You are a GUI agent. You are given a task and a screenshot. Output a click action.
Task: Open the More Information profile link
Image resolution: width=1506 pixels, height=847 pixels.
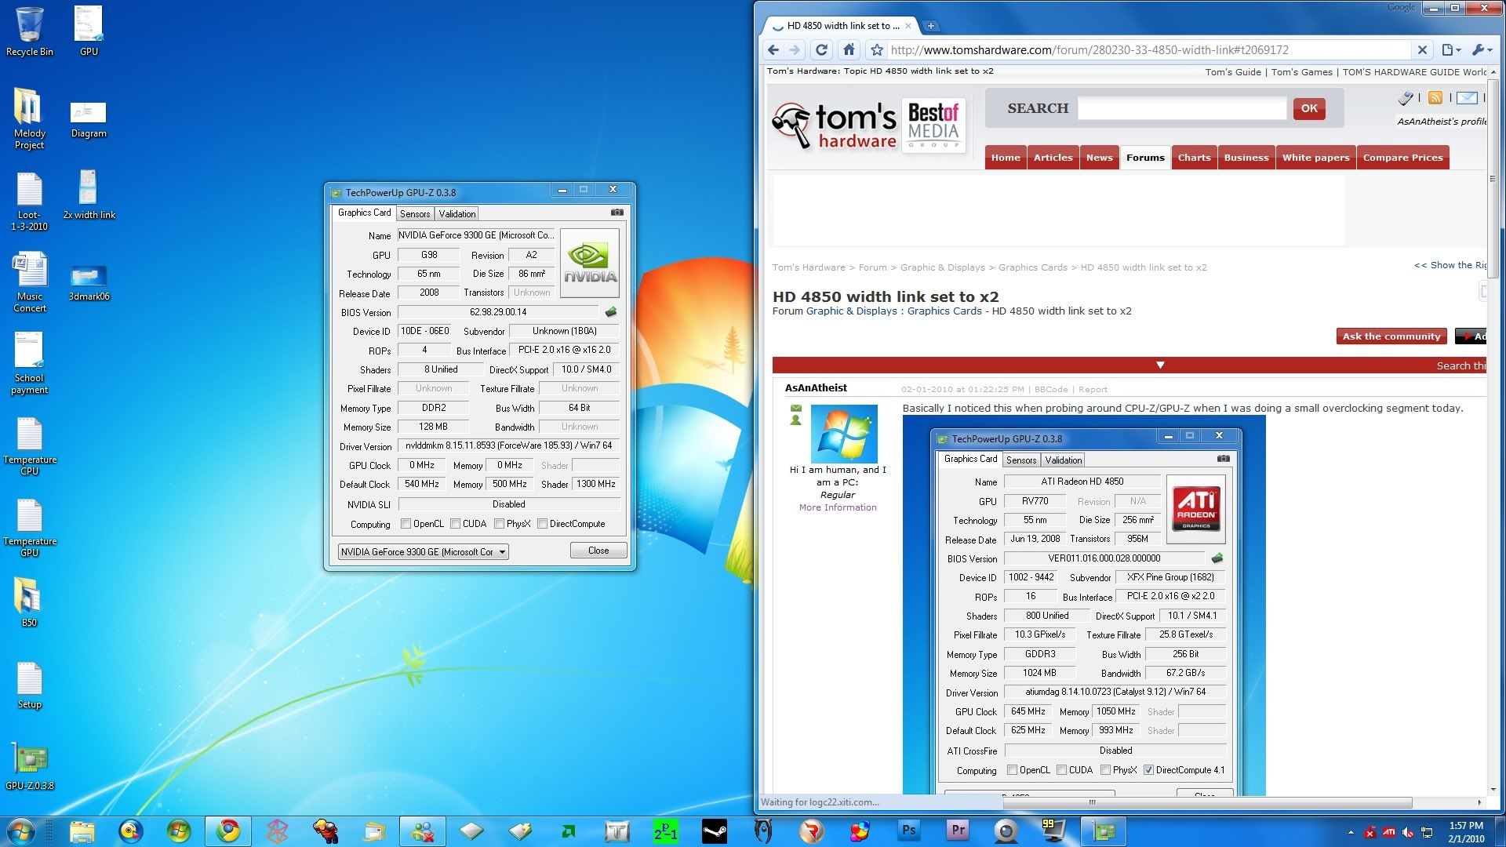(838, 507)
